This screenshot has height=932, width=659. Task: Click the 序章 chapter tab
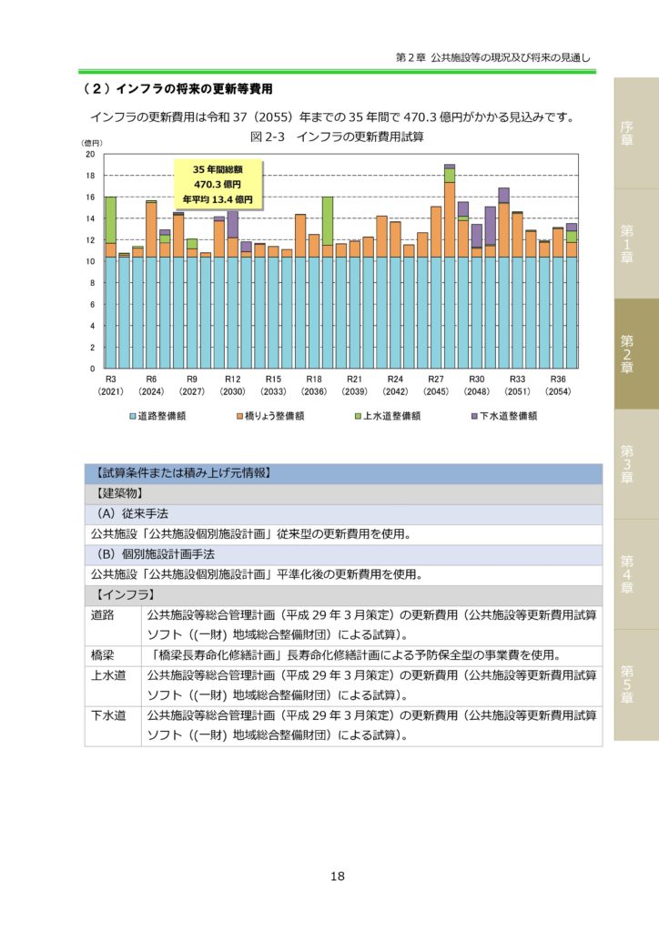click(626, 134)
